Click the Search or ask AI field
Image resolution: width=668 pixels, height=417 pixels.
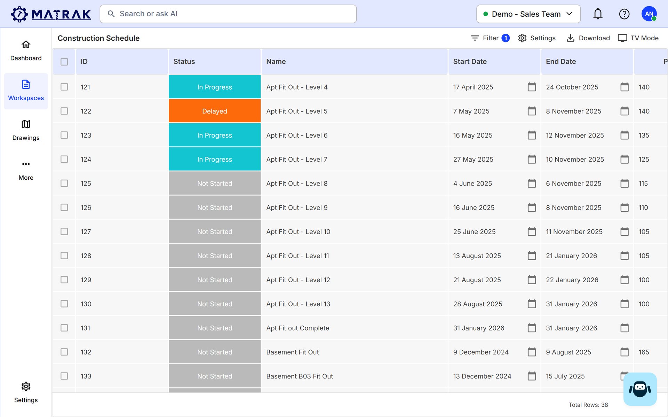228,14
